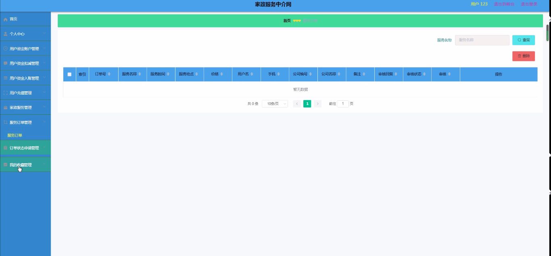
Task: Open the 用户充值管理 sidebar menu
Action: tap(25, 93)
